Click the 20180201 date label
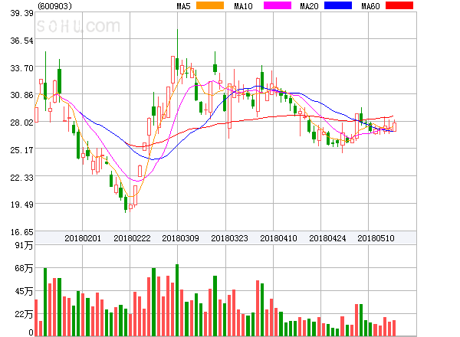Viewport: 460px width, 337px height. point(83,238)
